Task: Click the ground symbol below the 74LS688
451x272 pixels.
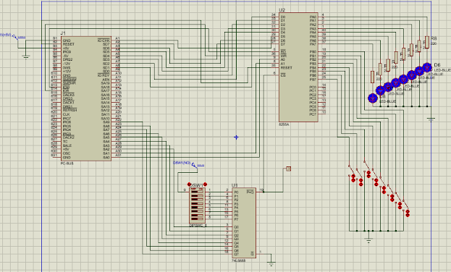Action: (x=271, y=263)
